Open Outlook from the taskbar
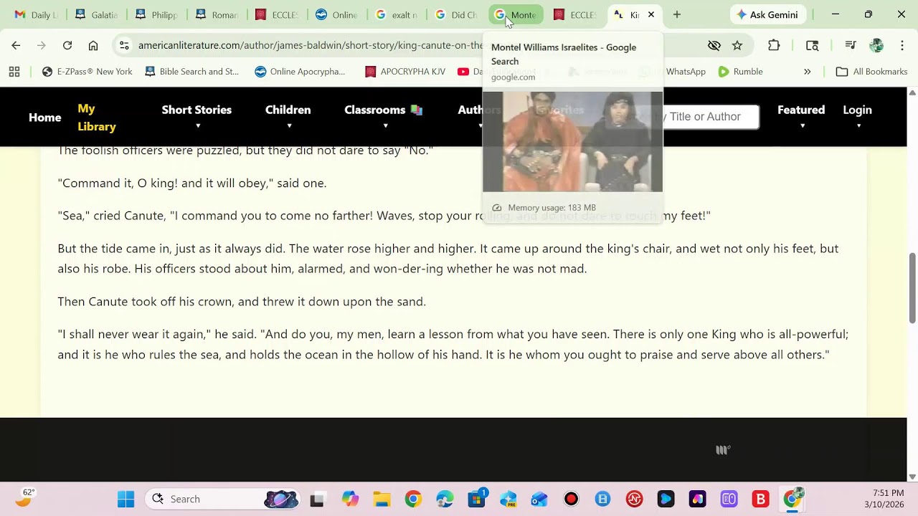 click(x=539, y=499)
